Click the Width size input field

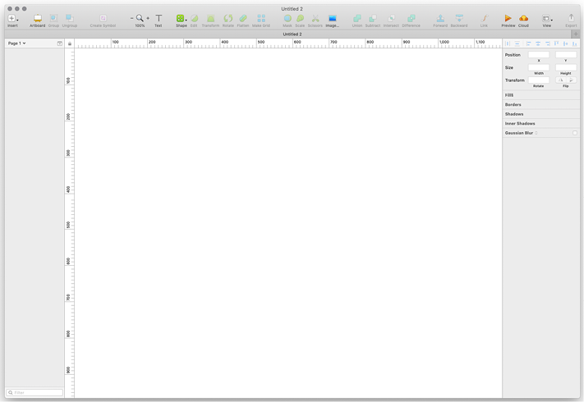coord(539,67)
